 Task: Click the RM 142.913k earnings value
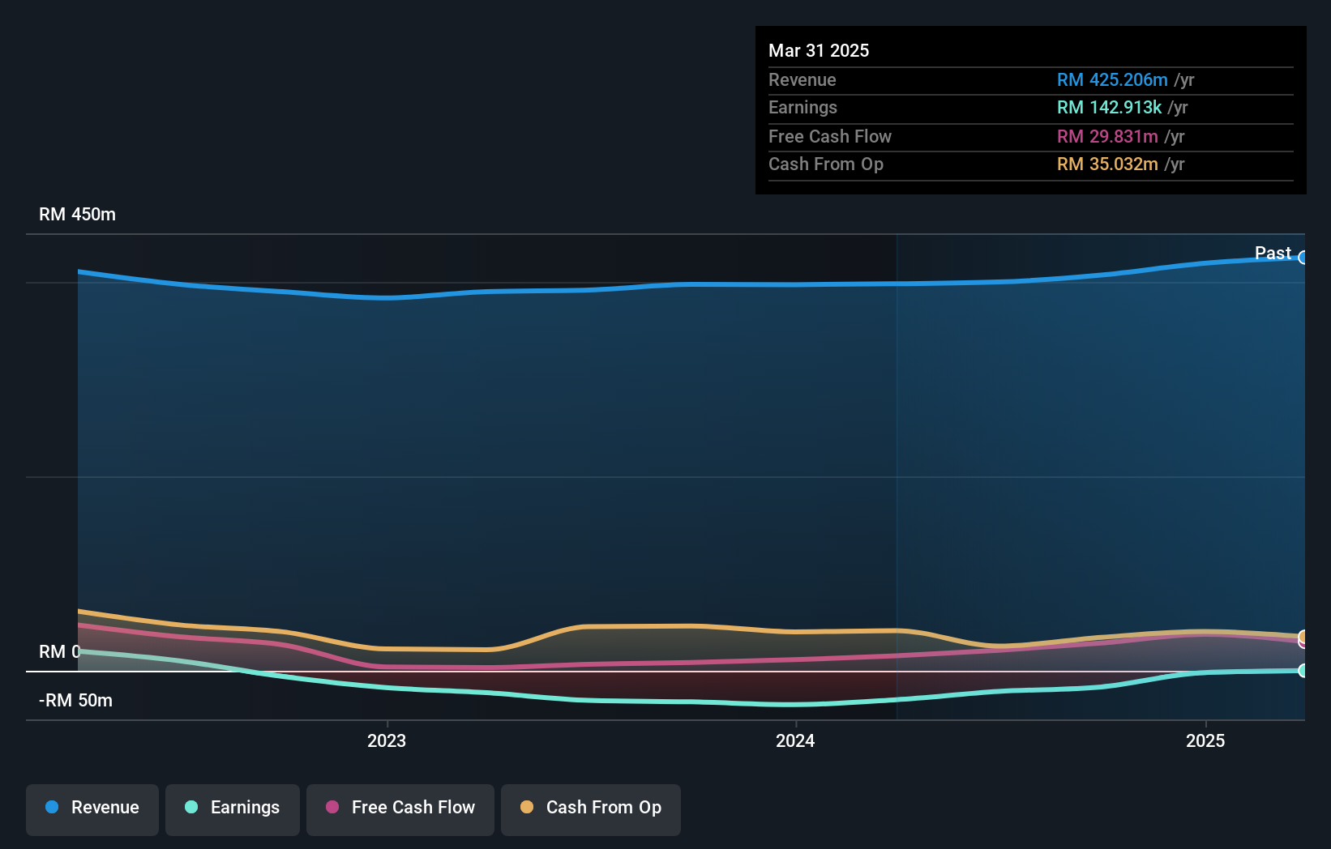pos(1109,107)
